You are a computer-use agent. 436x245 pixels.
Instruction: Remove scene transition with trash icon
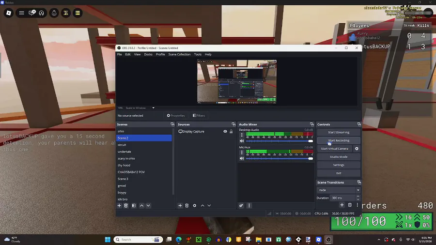[350, 205]
